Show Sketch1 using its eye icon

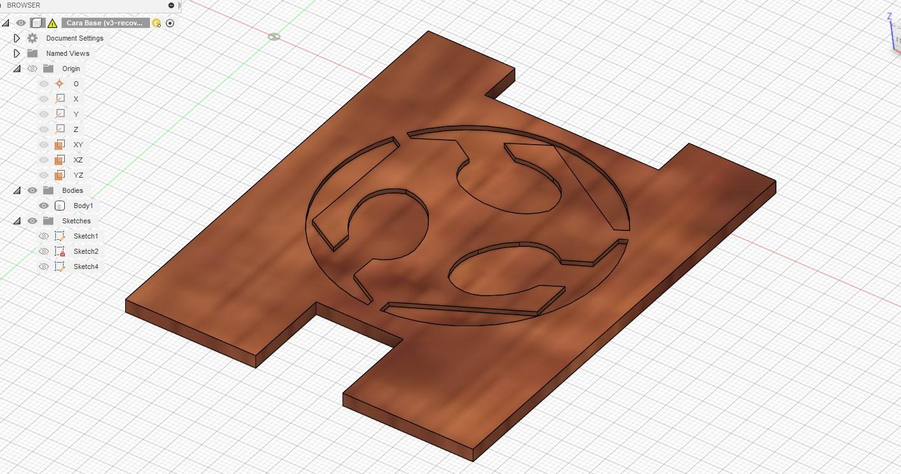44,236
